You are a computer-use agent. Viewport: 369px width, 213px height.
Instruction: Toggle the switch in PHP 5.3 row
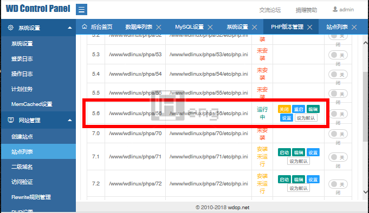point(338,55)
